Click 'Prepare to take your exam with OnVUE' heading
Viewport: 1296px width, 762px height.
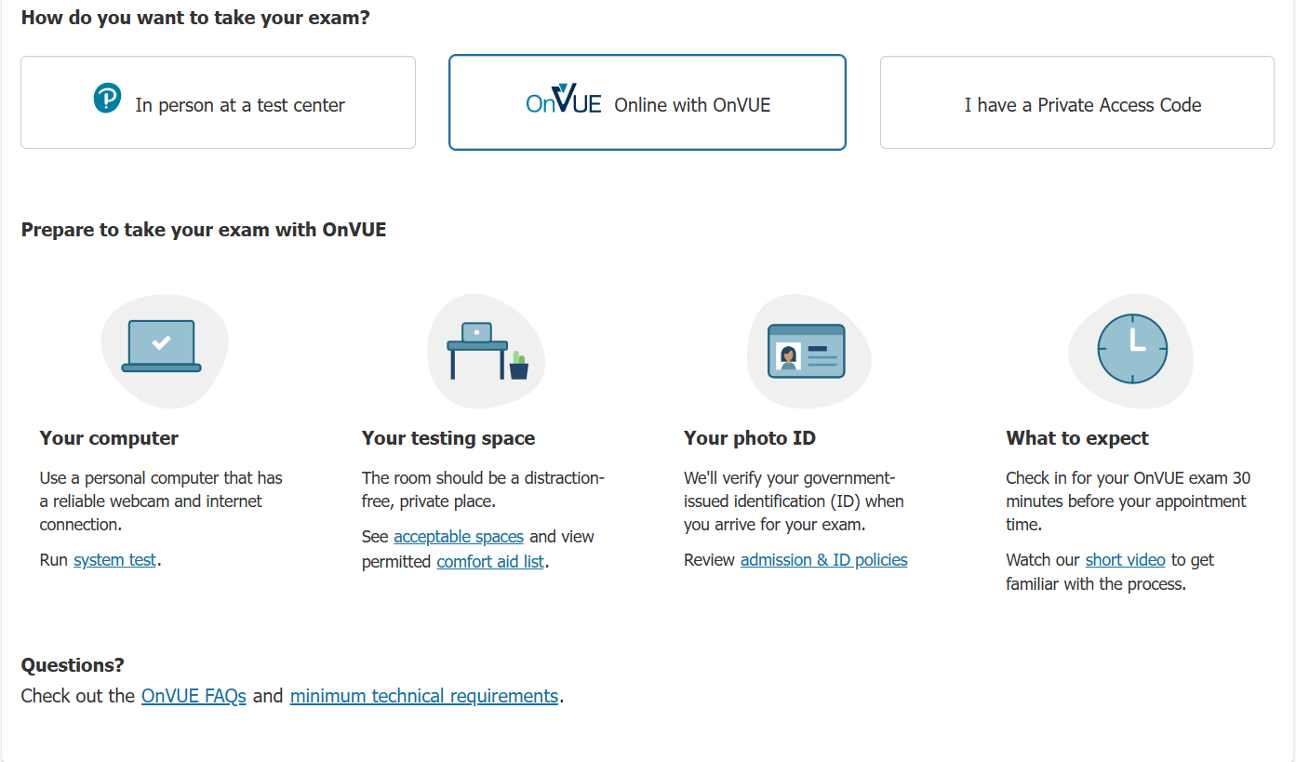[204, 230]
